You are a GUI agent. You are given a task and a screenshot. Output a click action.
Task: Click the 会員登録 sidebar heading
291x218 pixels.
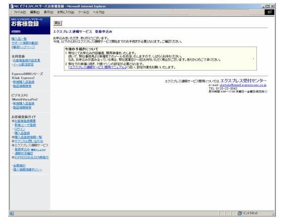[18, 57]
